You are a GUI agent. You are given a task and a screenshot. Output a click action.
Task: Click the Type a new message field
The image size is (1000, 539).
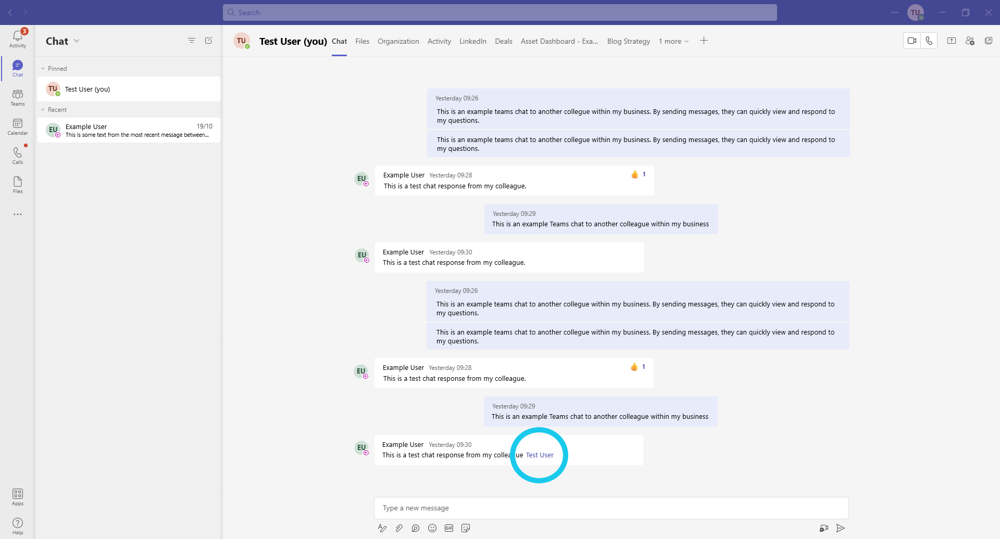pyautogui.click(x=610, y=508)
